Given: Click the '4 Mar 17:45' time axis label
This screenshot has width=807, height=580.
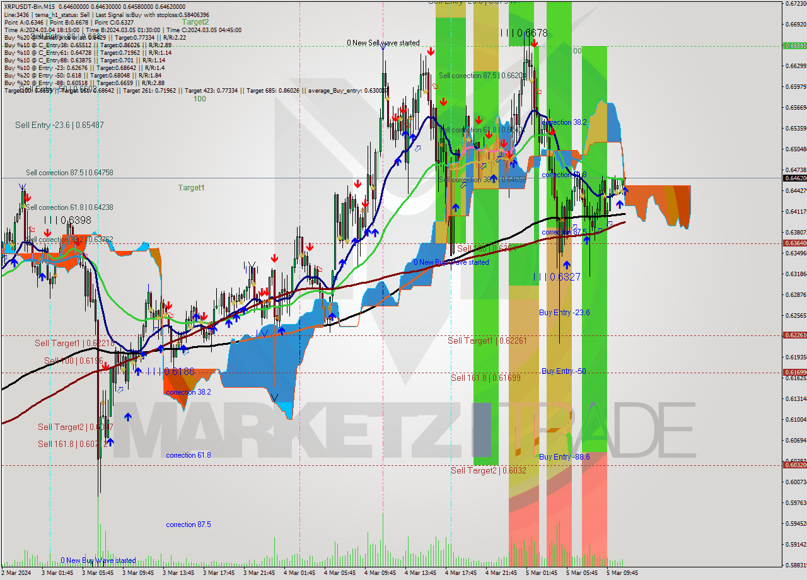Looking at the screenshot, I should click(x=460, y=573).
